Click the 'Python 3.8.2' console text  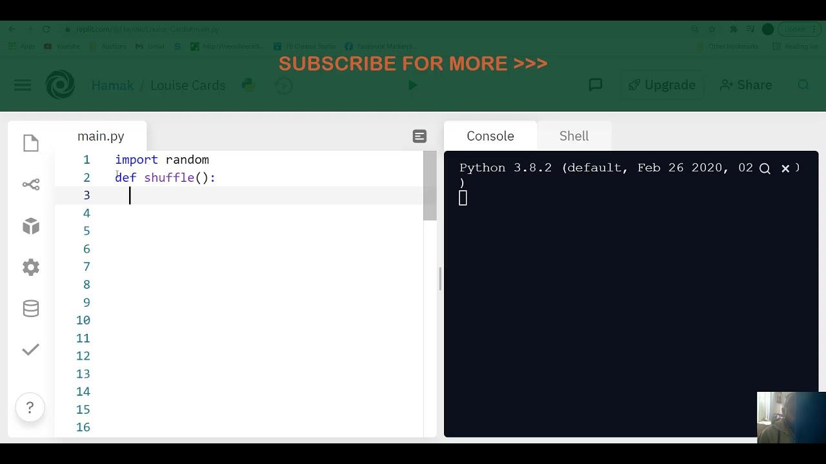pos(505,168)
